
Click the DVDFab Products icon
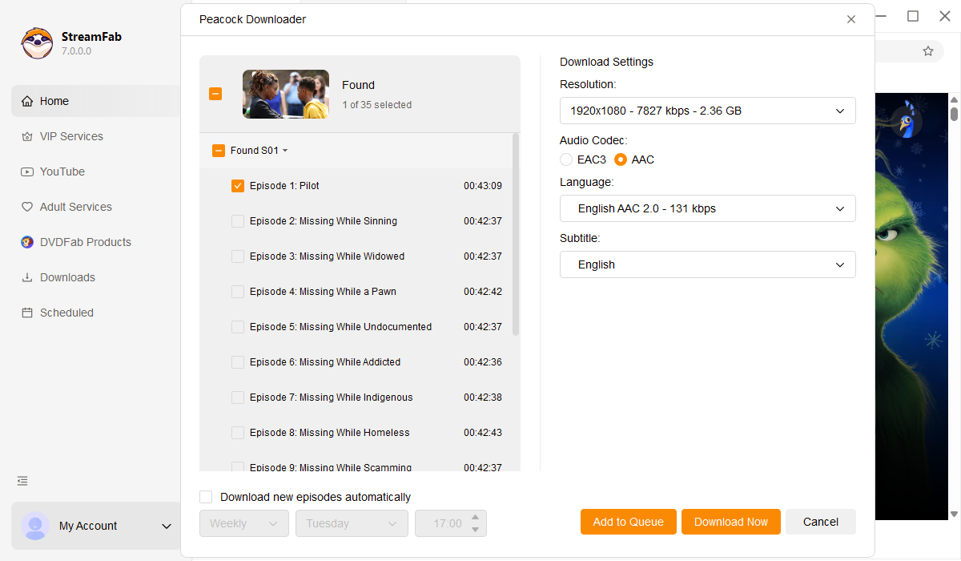27,243
